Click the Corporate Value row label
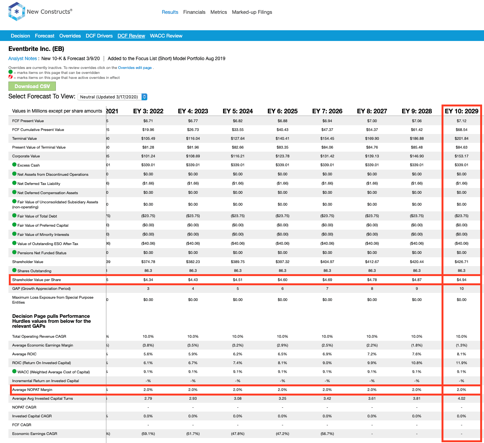The height and width of the screenshot is (443, 484). pos(26,156)
